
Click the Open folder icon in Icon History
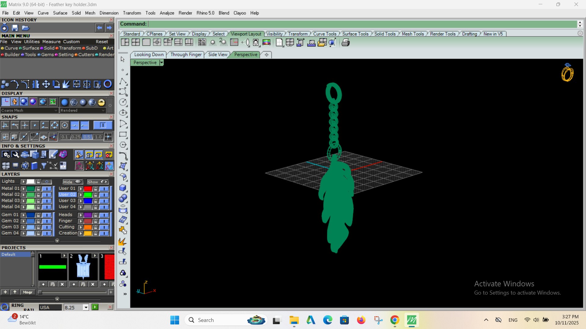pos(25,28)
